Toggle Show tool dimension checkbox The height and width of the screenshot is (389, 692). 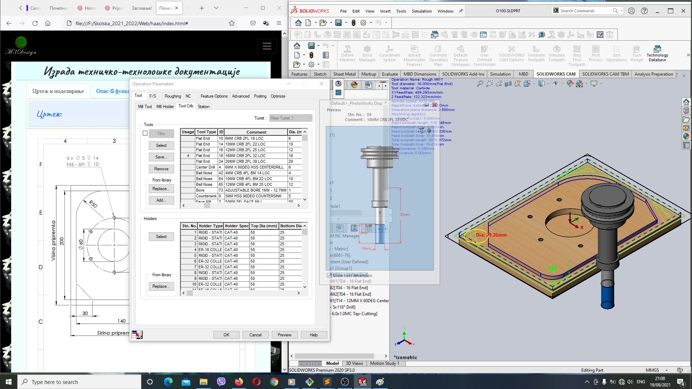tap(329, 275)
